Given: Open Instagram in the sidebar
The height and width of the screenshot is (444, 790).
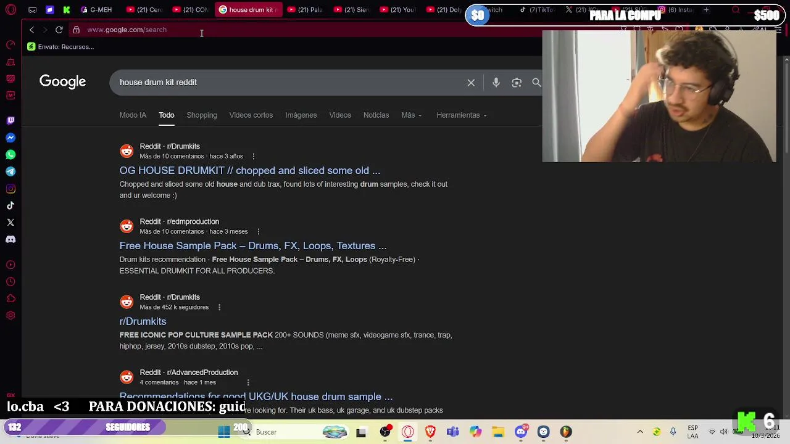Looking at the screenshot, I should click(10, 189).
